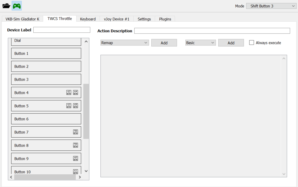298x187 pixels.
Task: Click the input list scroll up arrow
Action: [x=86, y=41]
